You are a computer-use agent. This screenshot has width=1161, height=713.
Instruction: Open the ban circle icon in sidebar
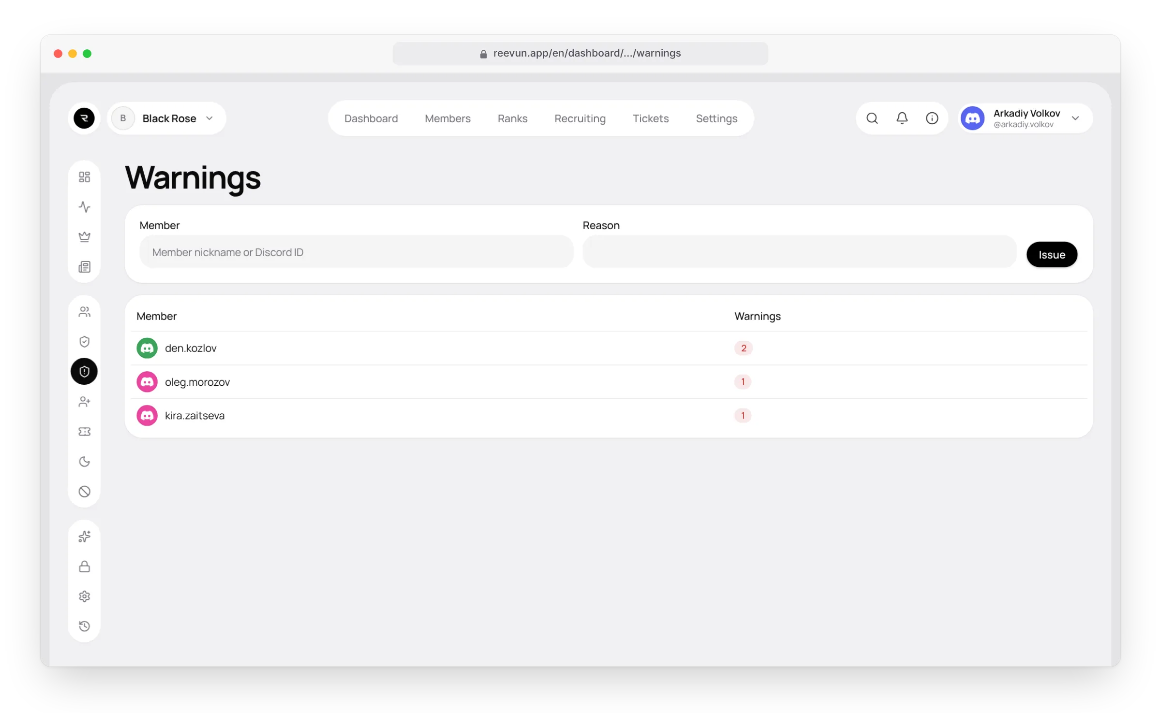(x=84, y=492)
